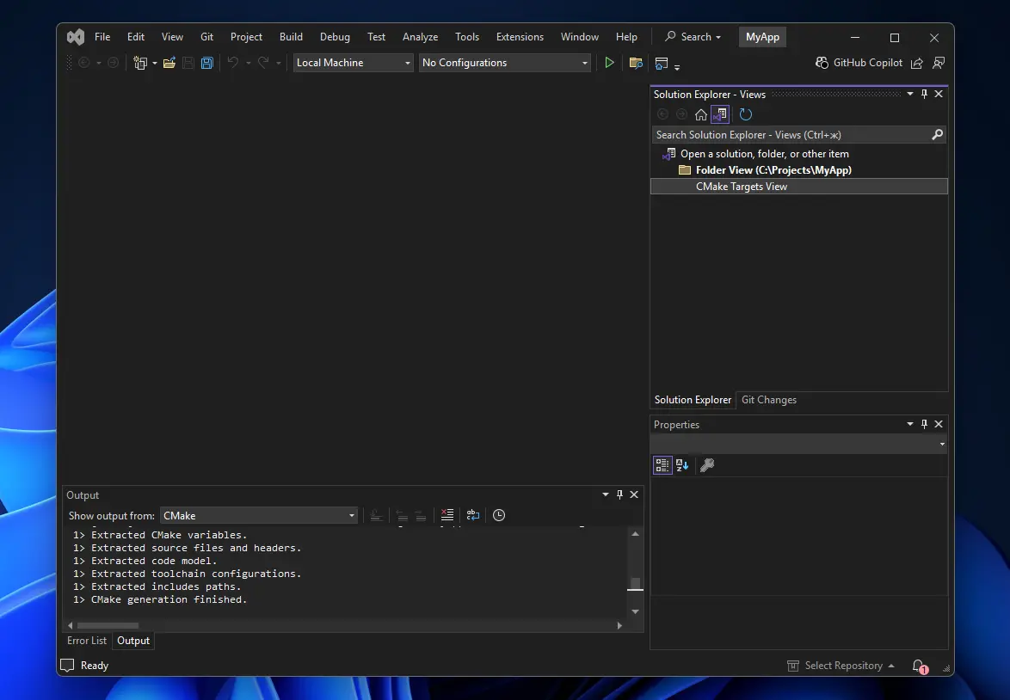Save all files with the Save All icon
This screenshot has width=1010, height=700.
tap(206, 62)
